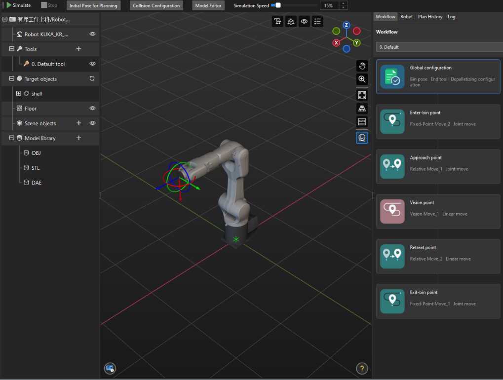Click the view orientation sphere icon

point(362,138)
